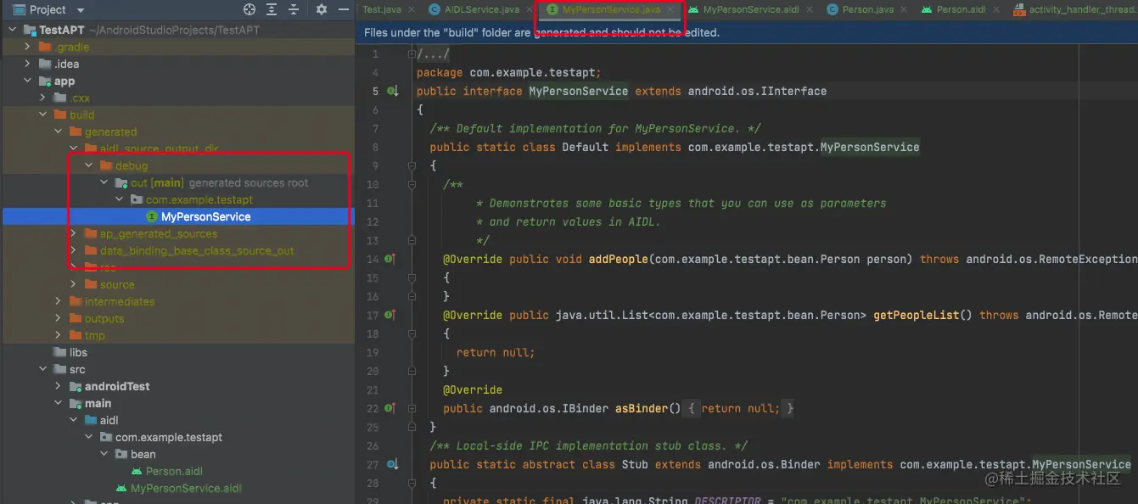
Task: Collapse the debug folder arrow
Action: 89,165
